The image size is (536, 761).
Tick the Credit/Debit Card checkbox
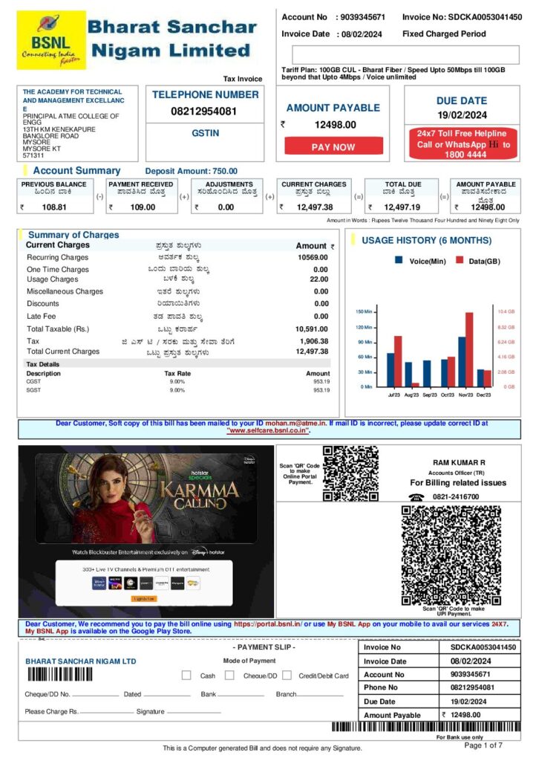287,675
